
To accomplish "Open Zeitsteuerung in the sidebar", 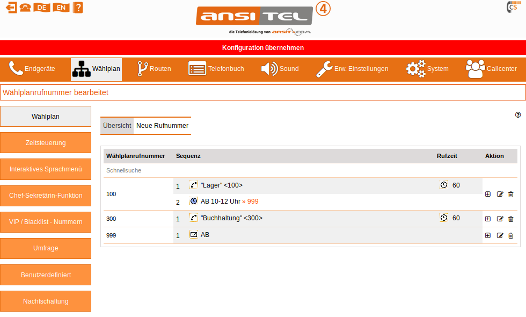I will click(46, 143).
